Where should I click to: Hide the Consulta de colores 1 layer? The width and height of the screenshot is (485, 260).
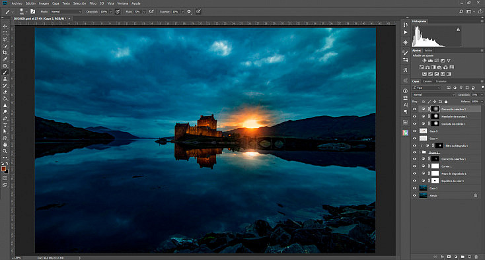[x=414, y=124]
